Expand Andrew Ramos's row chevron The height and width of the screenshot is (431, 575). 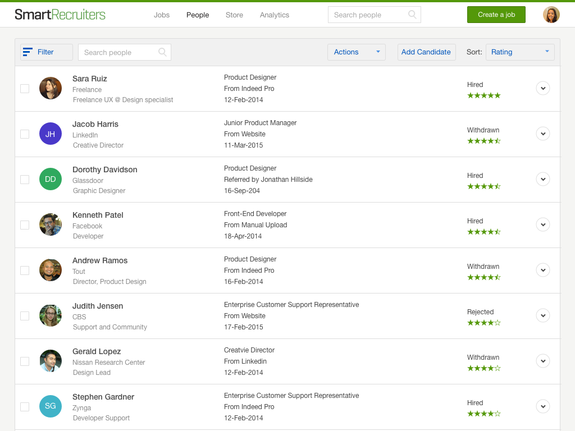click(543, 270)
